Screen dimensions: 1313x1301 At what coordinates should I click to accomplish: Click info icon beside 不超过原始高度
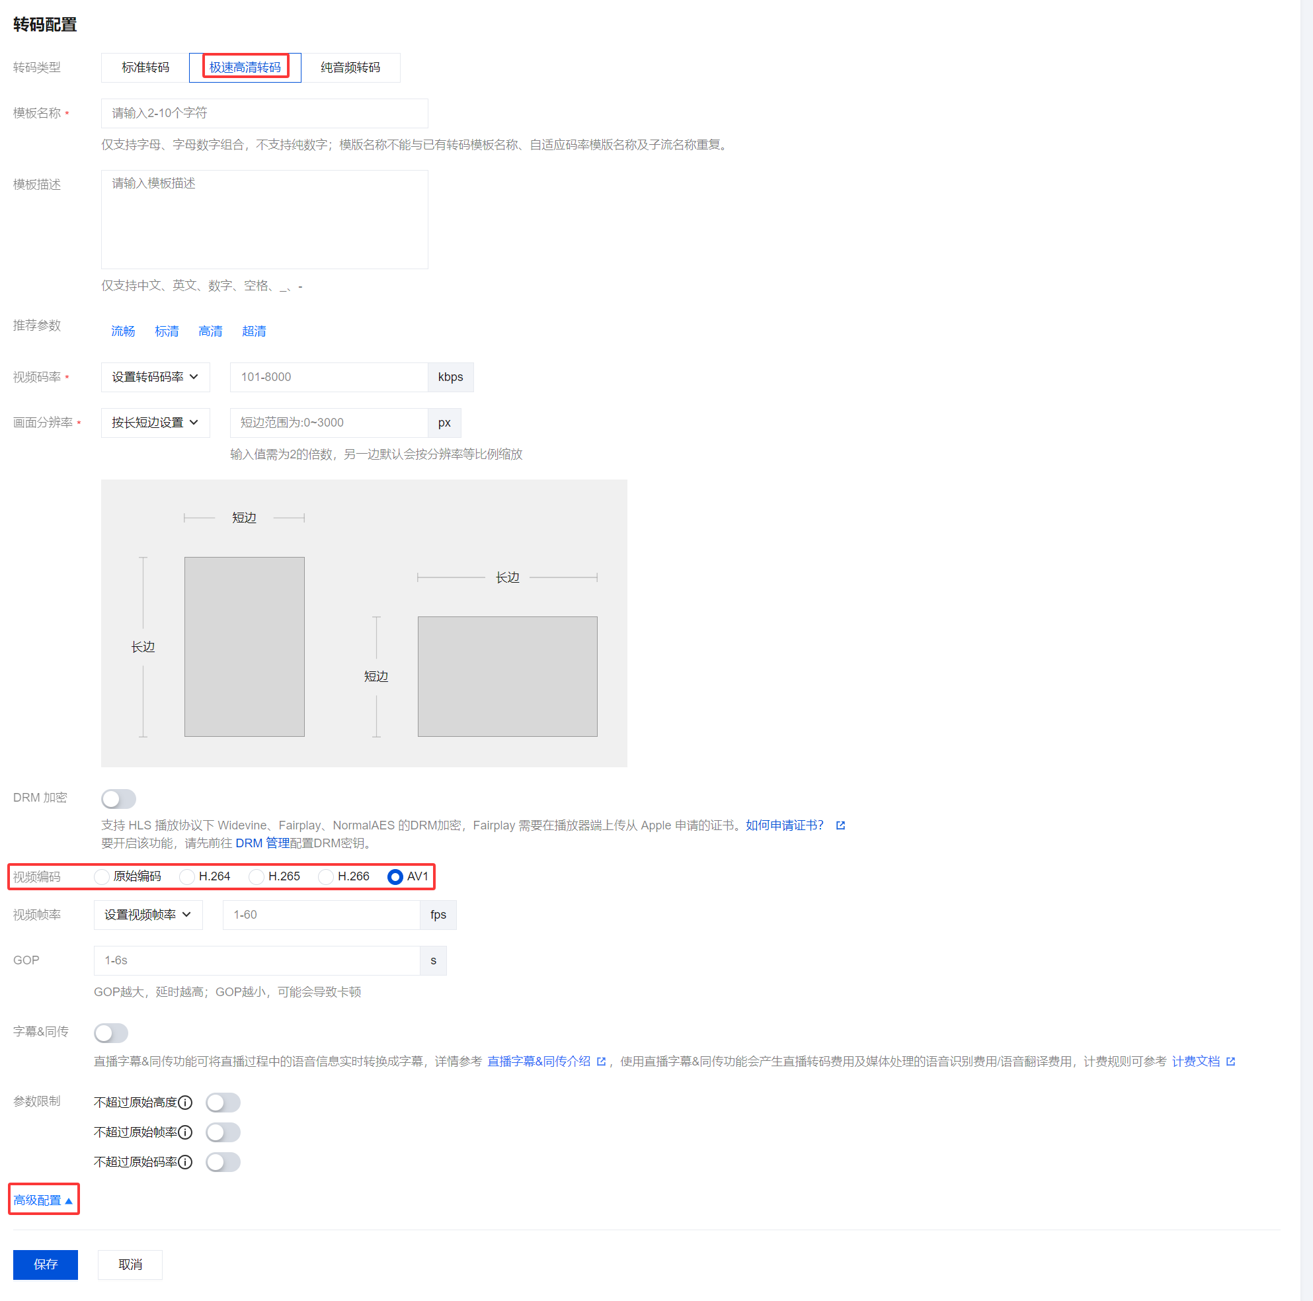click(x=185, y=1102)
